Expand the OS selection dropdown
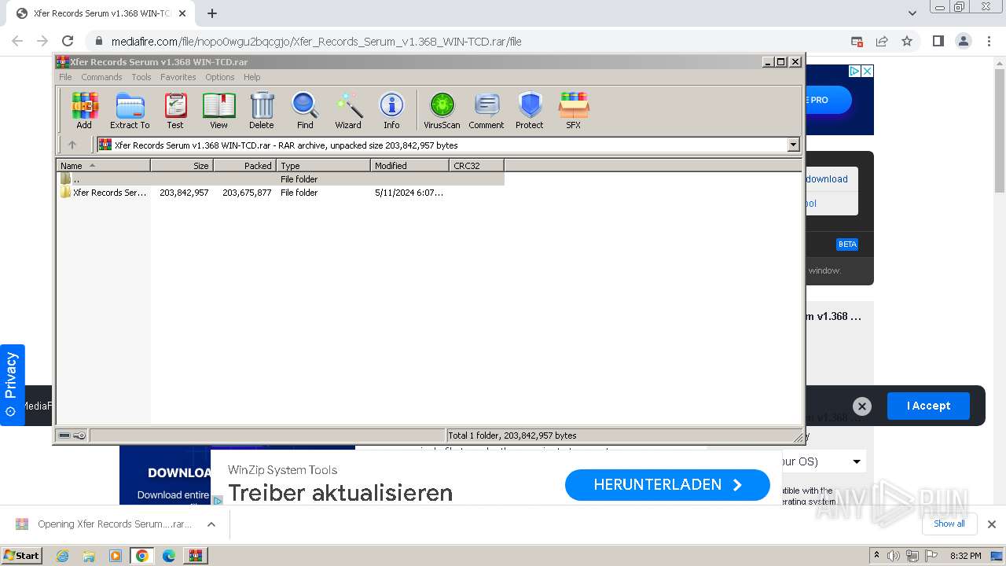1006x566 pixels. [857, 461]
